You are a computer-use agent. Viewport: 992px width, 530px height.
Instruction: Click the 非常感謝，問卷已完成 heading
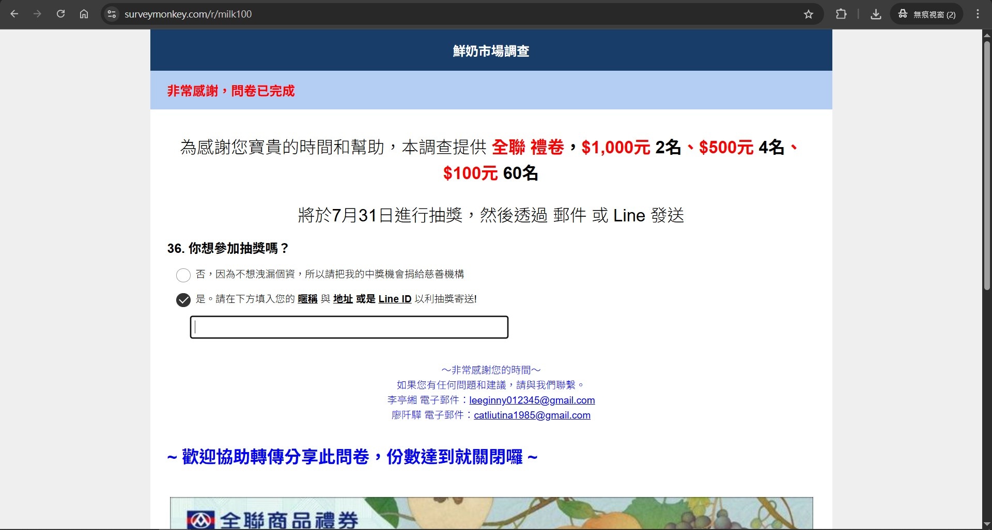(230, 91)
